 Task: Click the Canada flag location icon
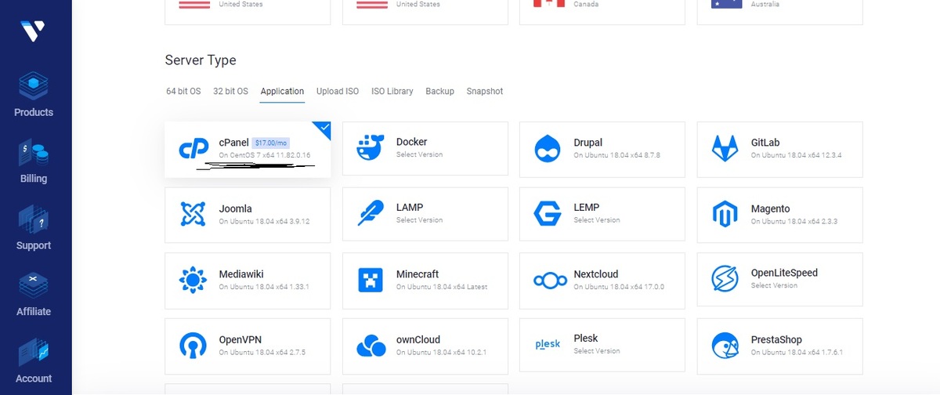(549, 3)
